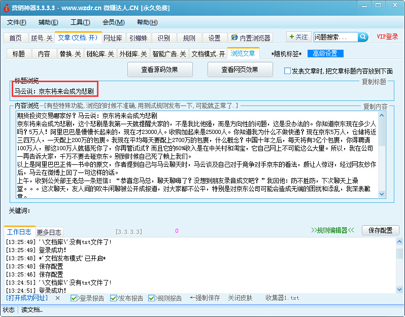Open the 会员(M) menu
405x317 pixels.
click(113, 22)
